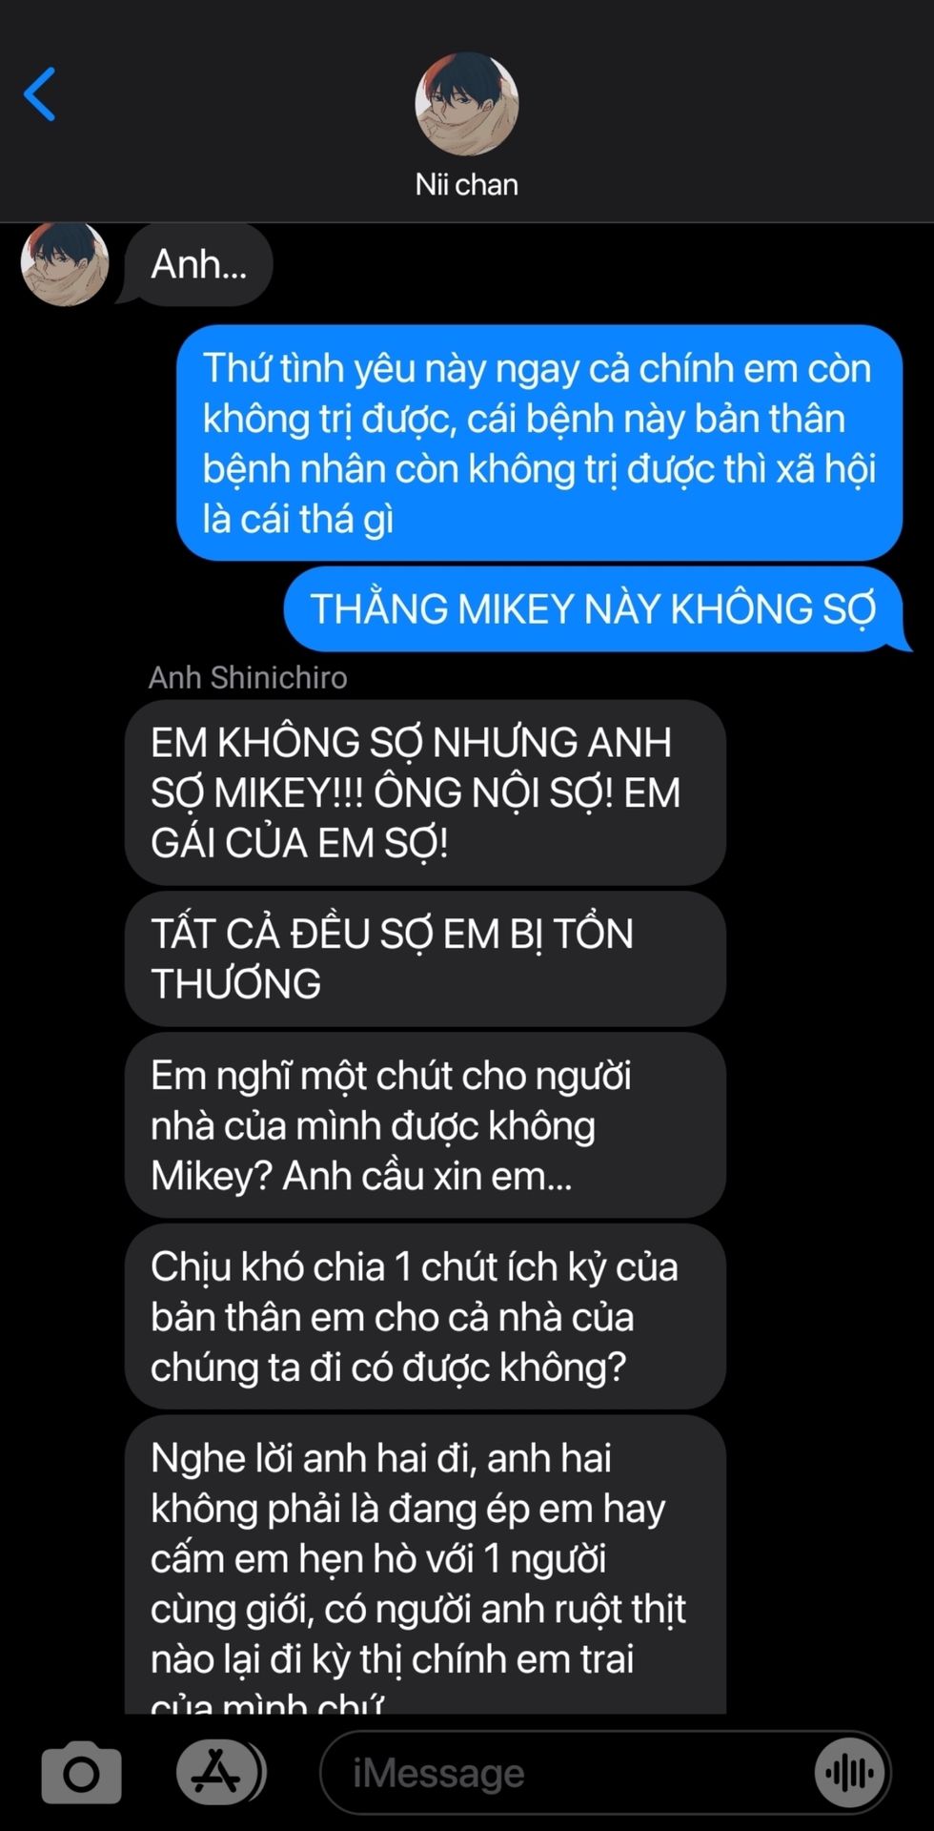The height and width of the screenshot is (1831, 934).
Task: Tap the 'Nghe lời anh hai đi' bubble
Action: tap(425, 1565)
